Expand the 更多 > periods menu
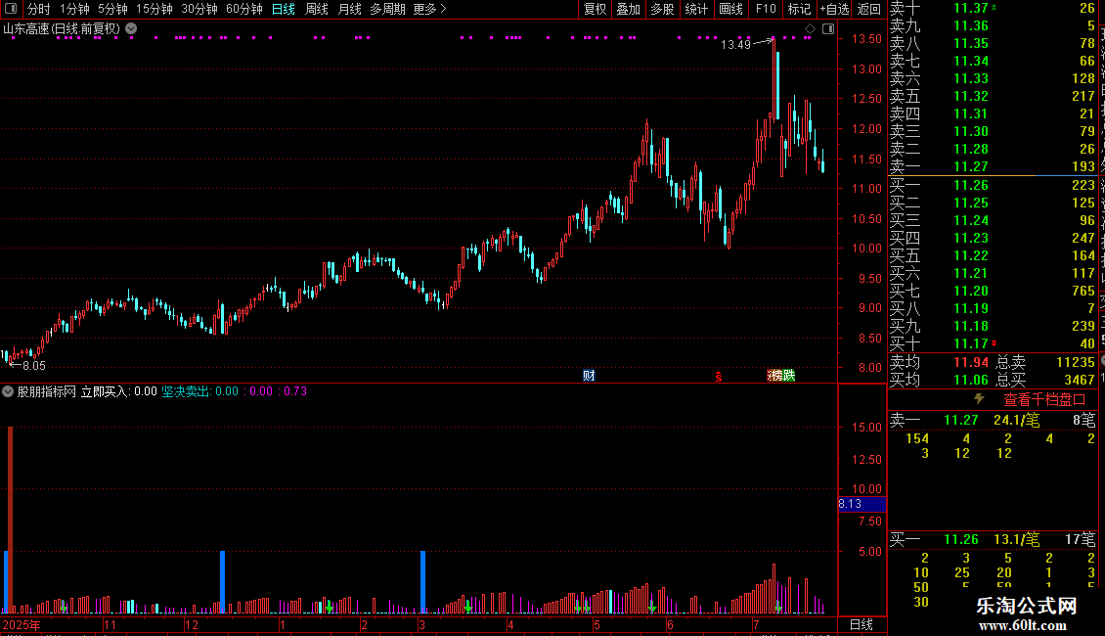The width and height of the screenshot is (1105, 636). click(430, 9)
